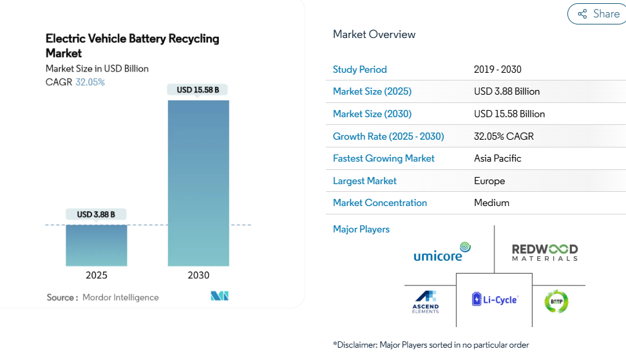Click the 2030 bar in chart
This screenshot has width=626, height=358.
pyautogui.click(x=198, y=183)
